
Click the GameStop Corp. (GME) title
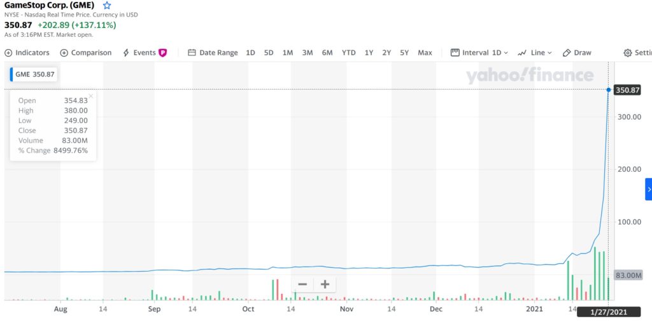49,5
